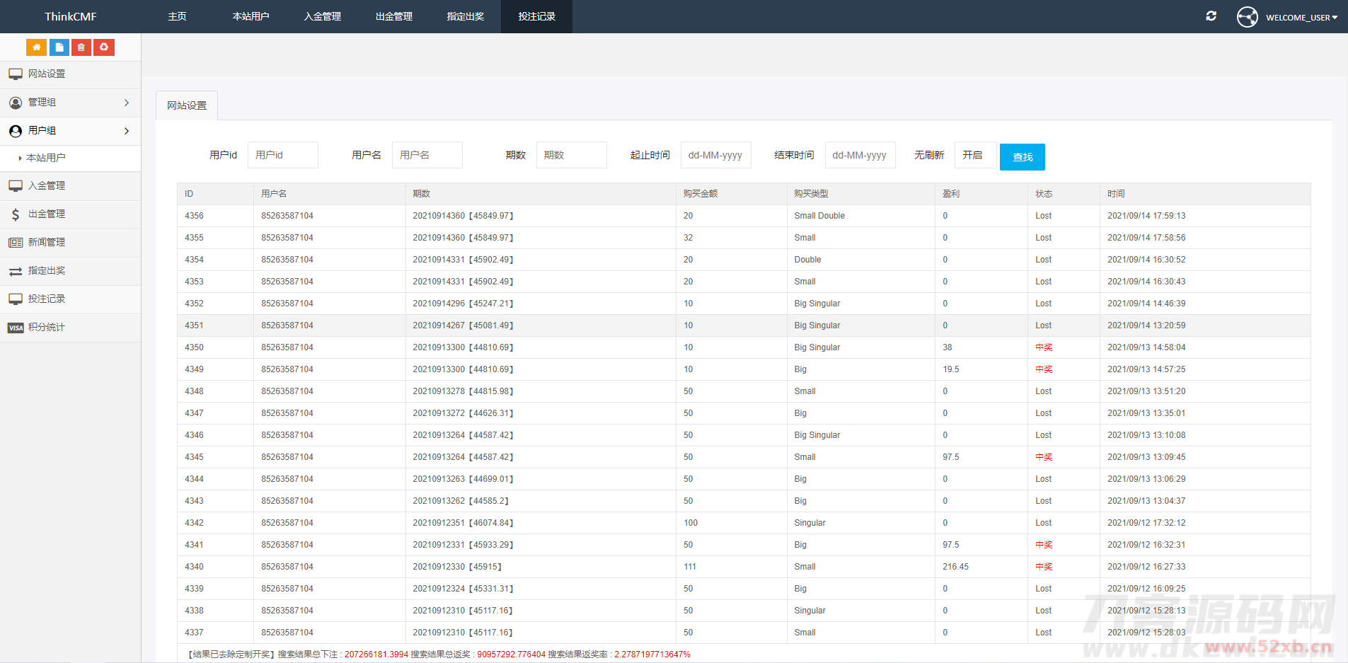Open 新闻管理 in the sidebar
1348x663 pixels.
[47, 242]
